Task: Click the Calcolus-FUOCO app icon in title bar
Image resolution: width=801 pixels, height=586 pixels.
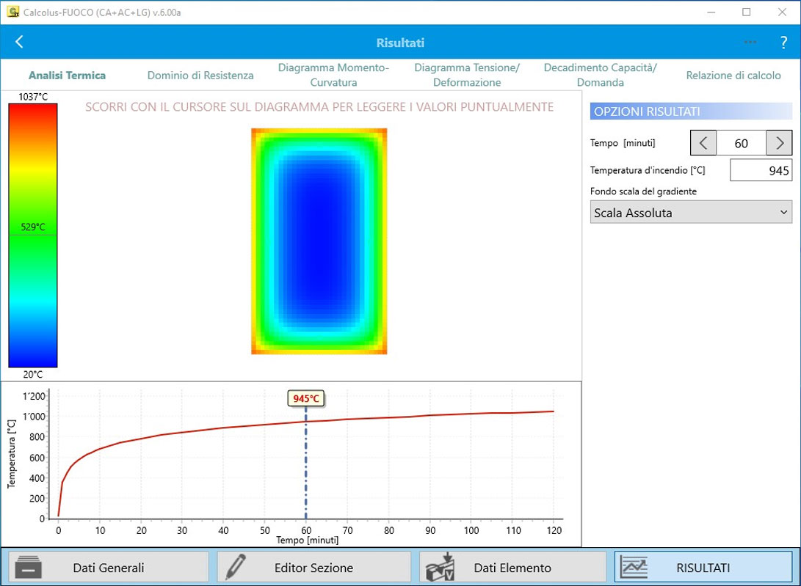Action: pos(12,12)
